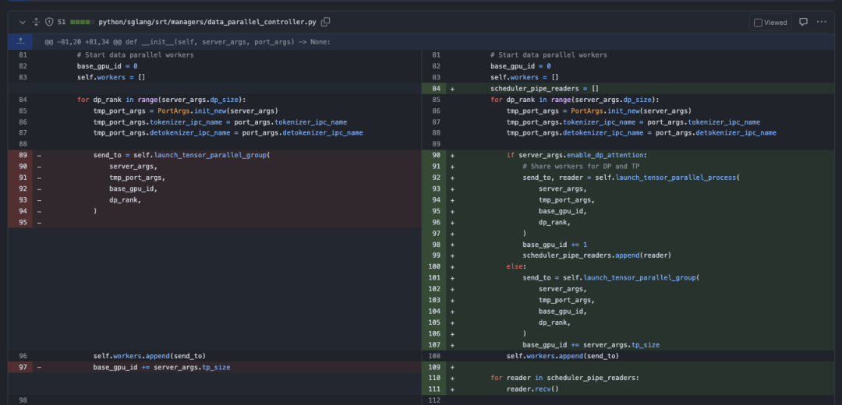Image resolution: width=842 pixels, height=405 pixels.
Task: Click the plus marker on added line 90
Action: click(x=452, y=155)
